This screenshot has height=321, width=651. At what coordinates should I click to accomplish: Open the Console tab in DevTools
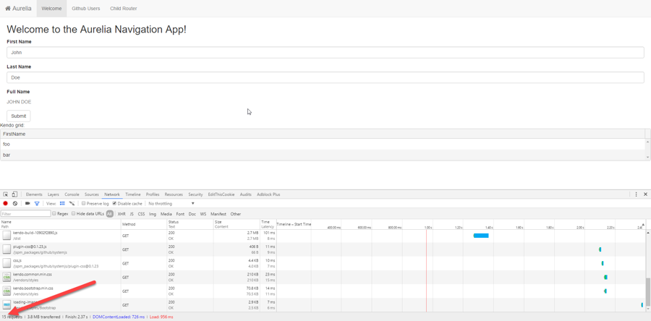pyautogui.click(x=72, y=194)
